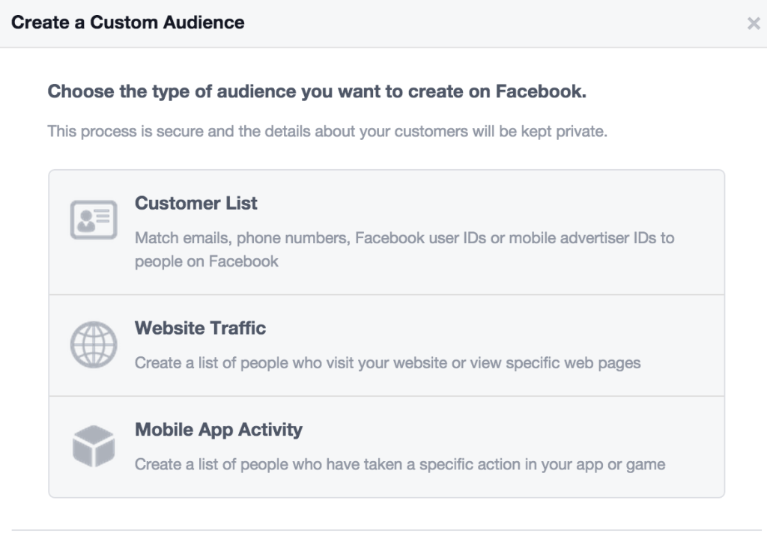Click the X to dismiss the dialog

click(x=754, y=22)
